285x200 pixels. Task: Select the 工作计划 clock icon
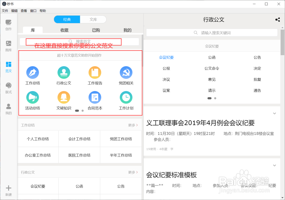pos(126,98)
